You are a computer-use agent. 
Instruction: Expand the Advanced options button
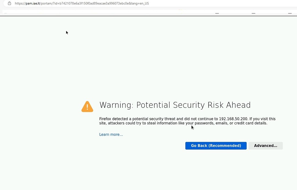click(266, 146)
